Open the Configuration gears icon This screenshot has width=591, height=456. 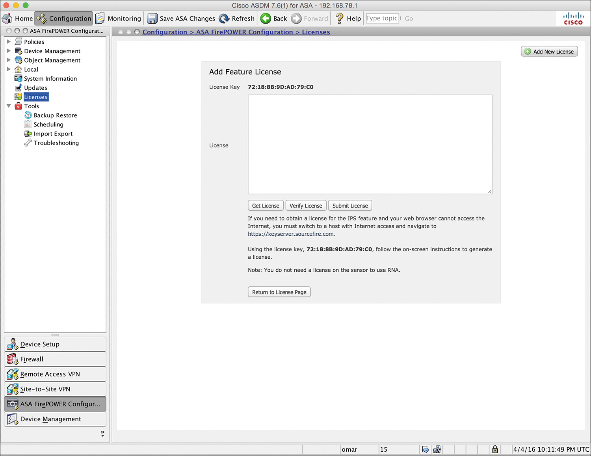[x=42, y=19]
